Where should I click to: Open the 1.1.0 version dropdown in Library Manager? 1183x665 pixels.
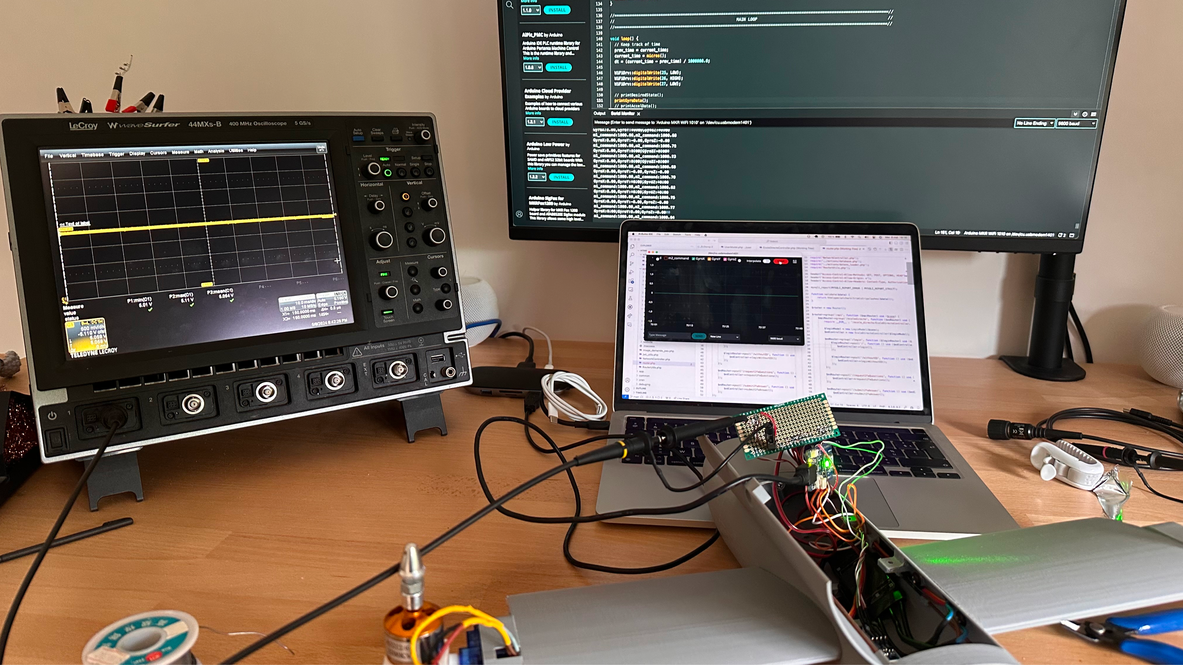[x=531, y=10]
